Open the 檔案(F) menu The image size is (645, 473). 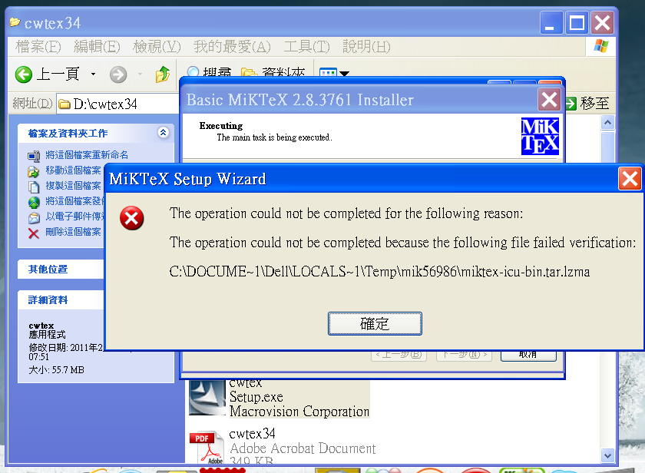[38, 47]
